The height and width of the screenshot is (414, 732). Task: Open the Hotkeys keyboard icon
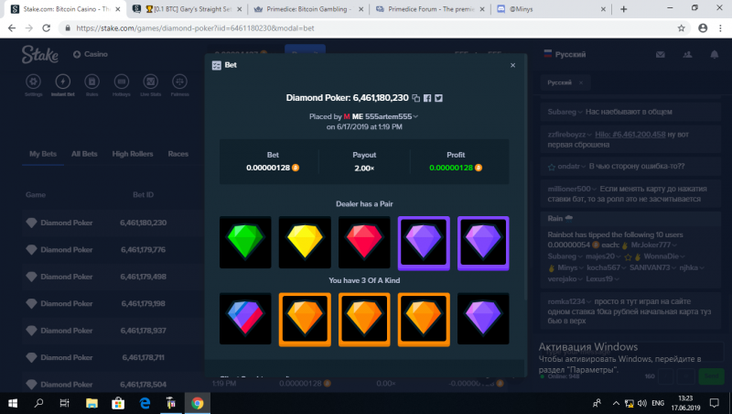pos(122,82)
